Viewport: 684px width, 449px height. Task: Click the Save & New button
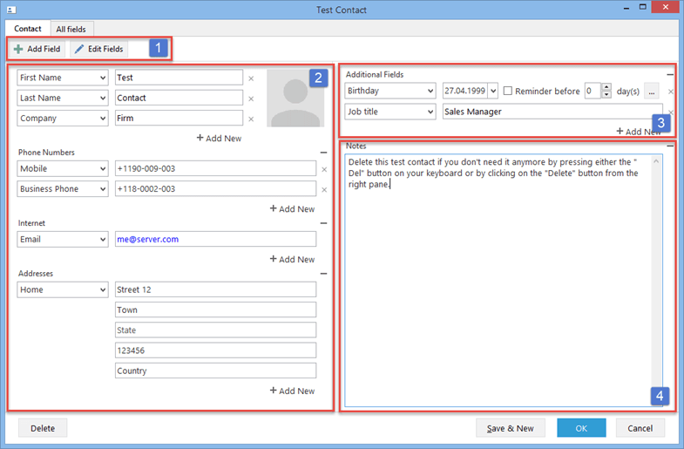pyautogui.click(x=511, y=428)
